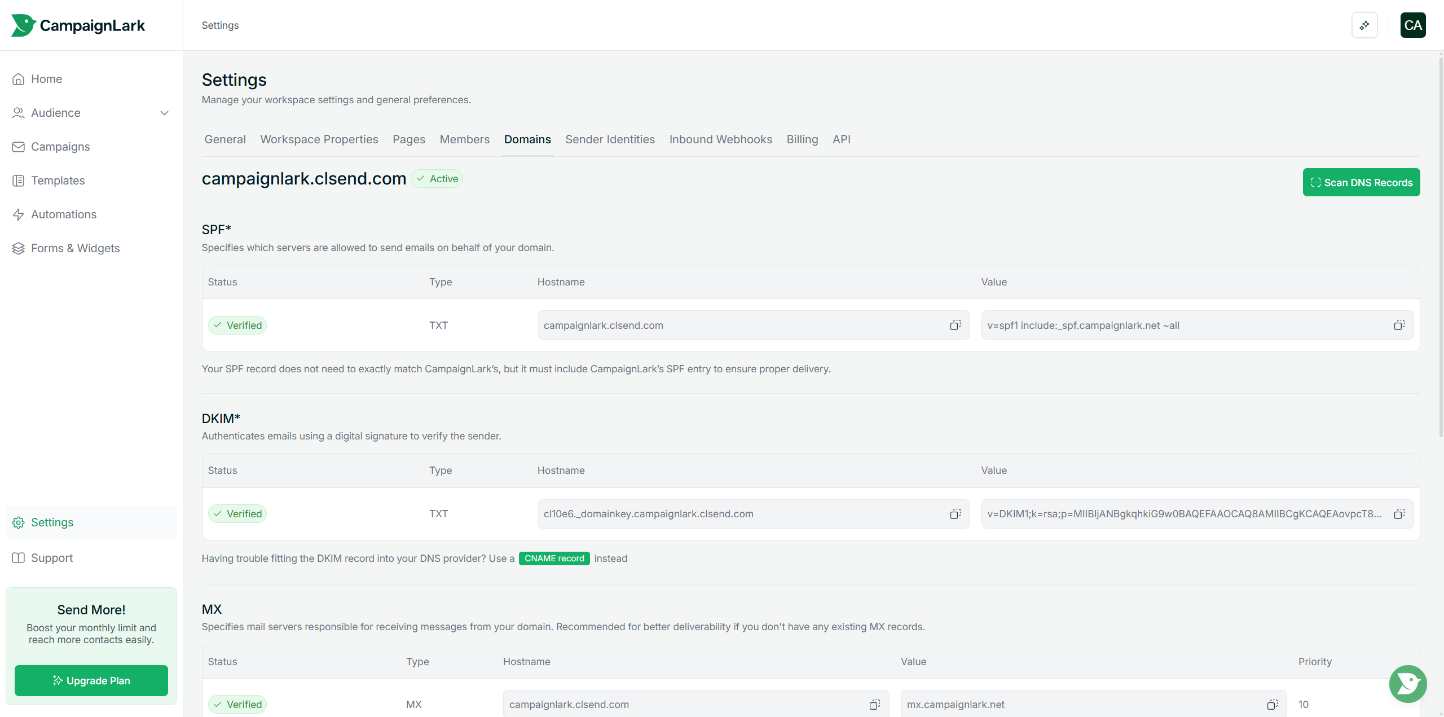Open the CA account avatar menu
This screenshot has width=1444, height=717.
coord(1412,25)
